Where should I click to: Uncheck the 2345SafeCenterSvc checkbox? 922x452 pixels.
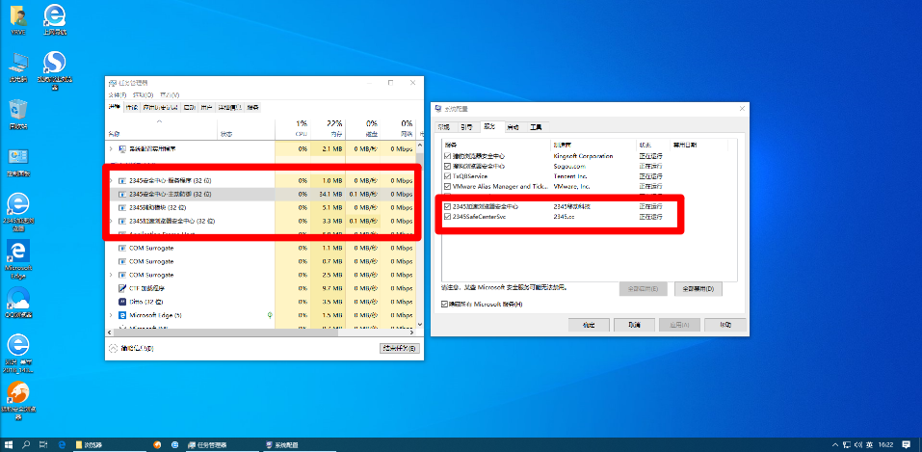click(449, 217)
